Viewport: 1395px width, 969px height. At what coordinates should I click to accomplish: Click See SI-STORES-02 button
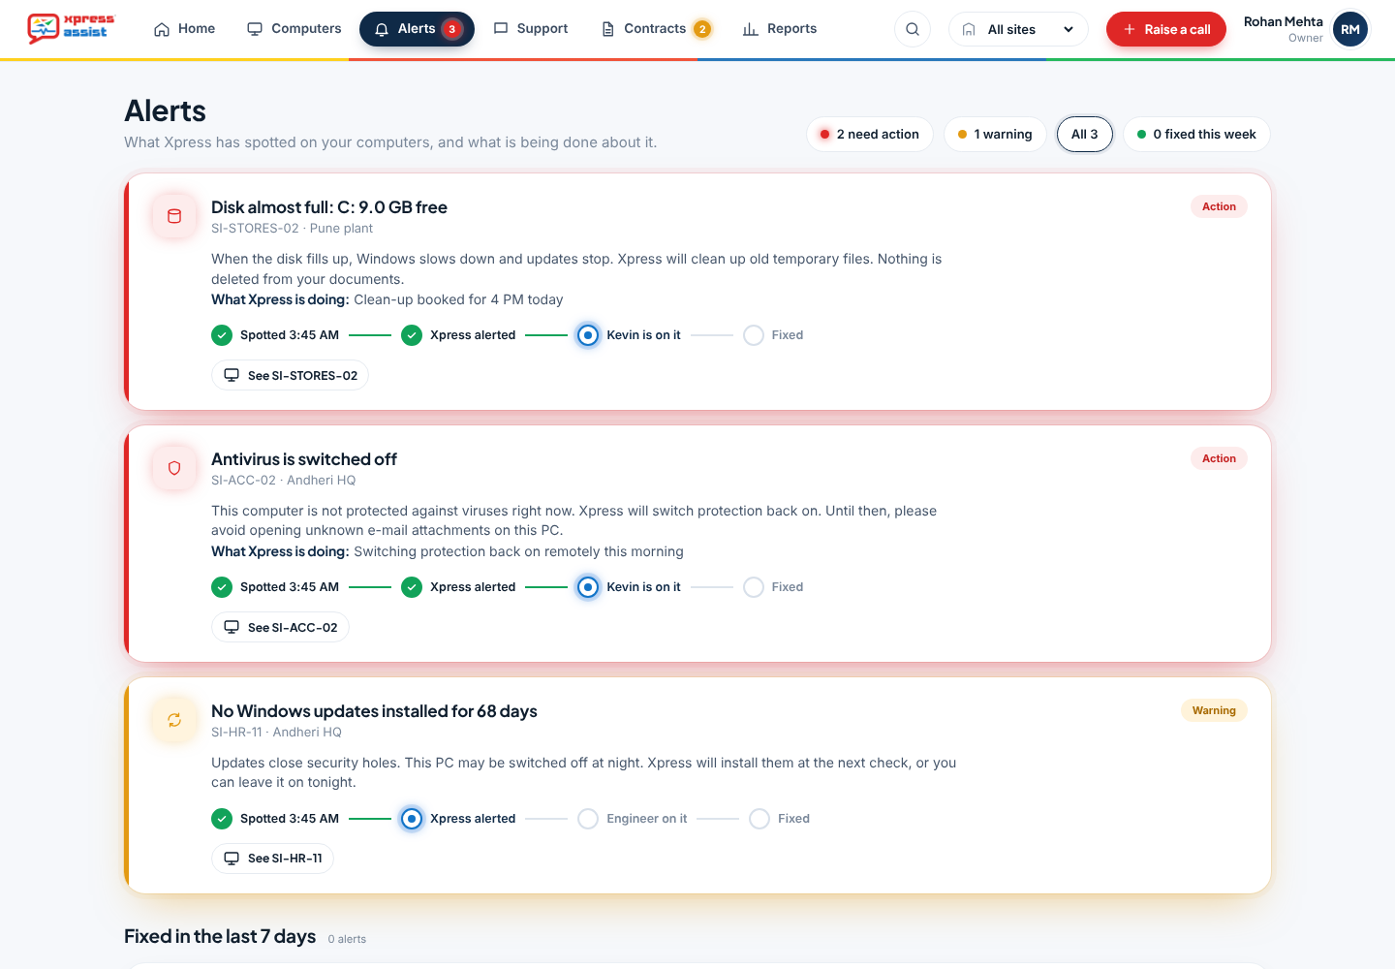[290, 376]
